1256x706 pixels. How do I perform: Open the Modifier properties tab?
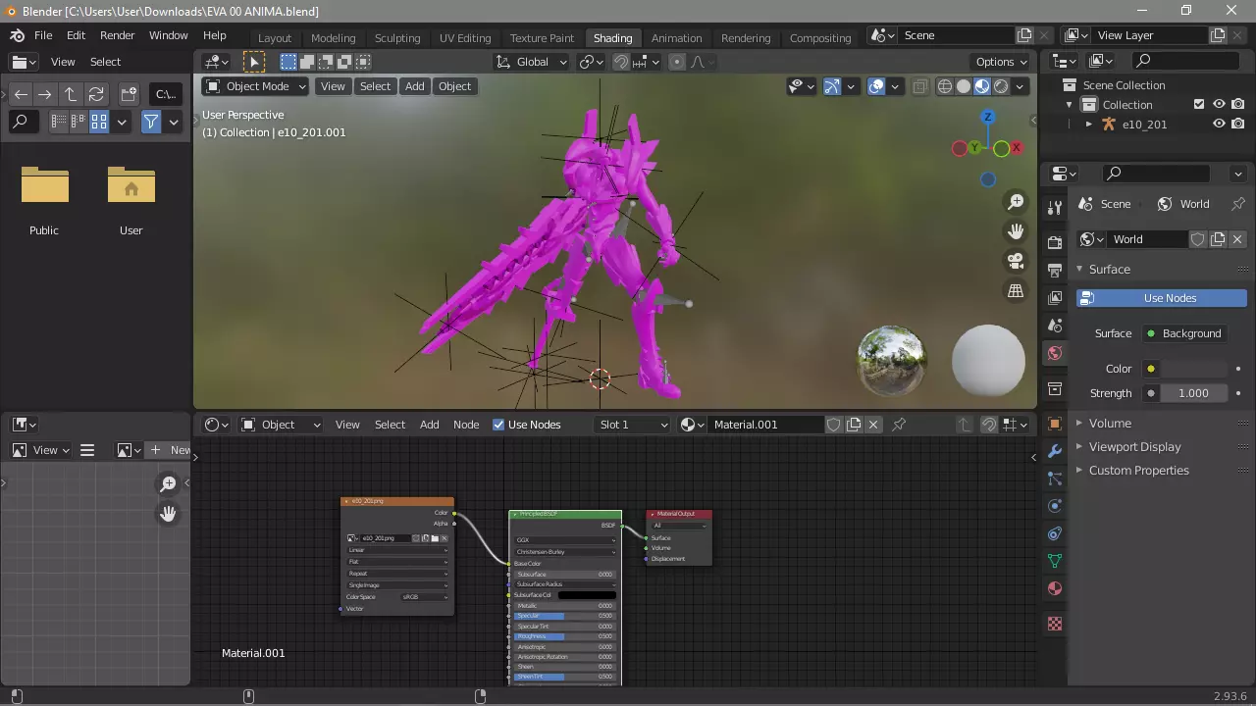(x=1055, y=451)
